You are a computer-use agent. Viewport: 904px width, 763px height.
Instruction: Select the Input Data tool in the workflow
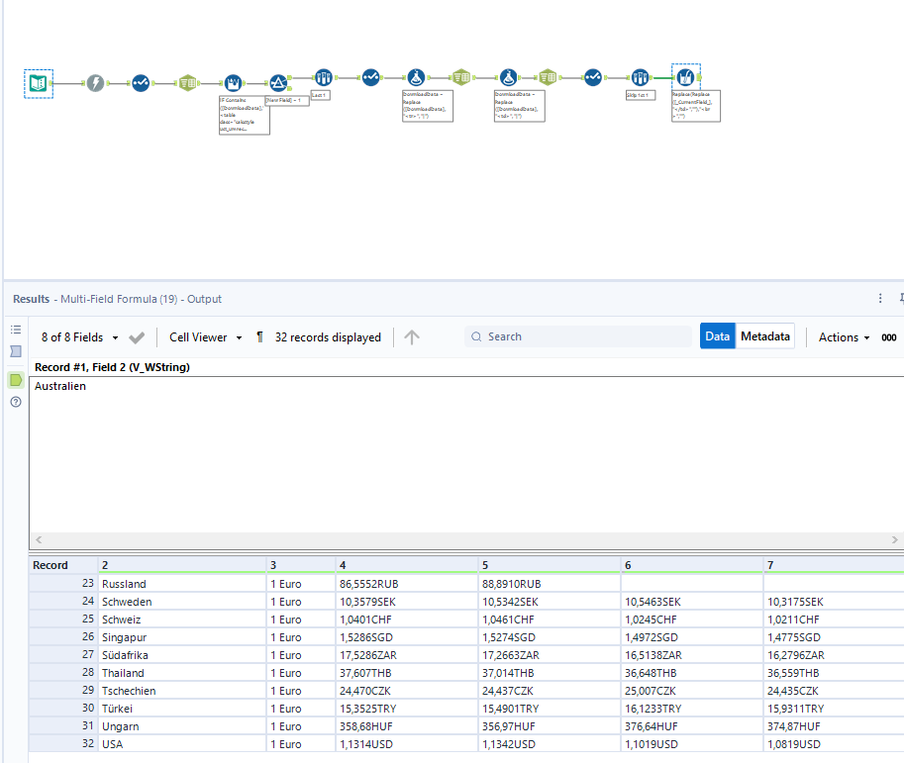point(38,83)
